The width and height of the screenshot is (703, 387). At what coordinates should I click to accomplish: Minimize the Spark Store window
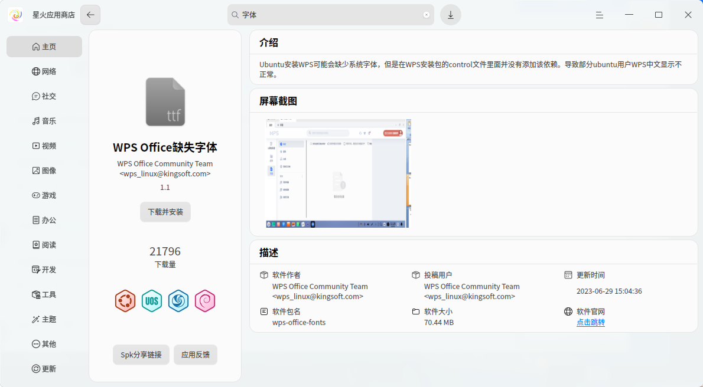click(629, 15)
